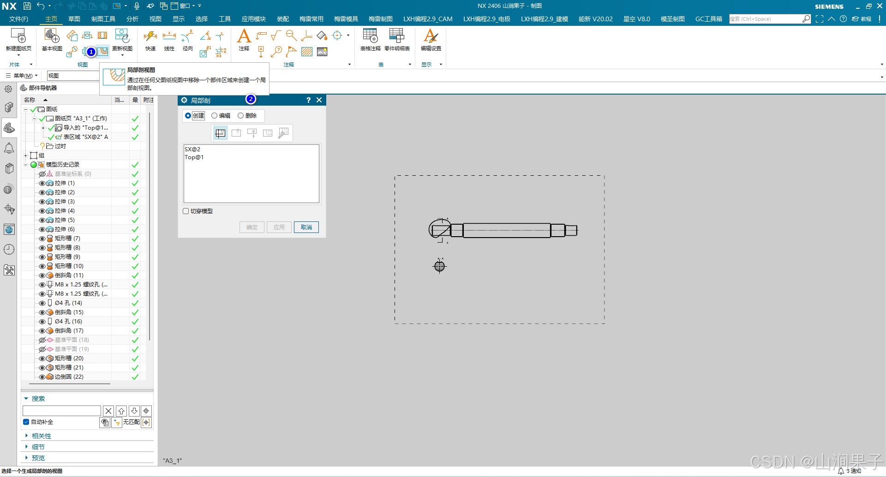Viewport: 886px width, 477px height.
Task: Switch to the GC工具箱 ribbon tab
Action: pyautogui.click(x=709, y=19)
